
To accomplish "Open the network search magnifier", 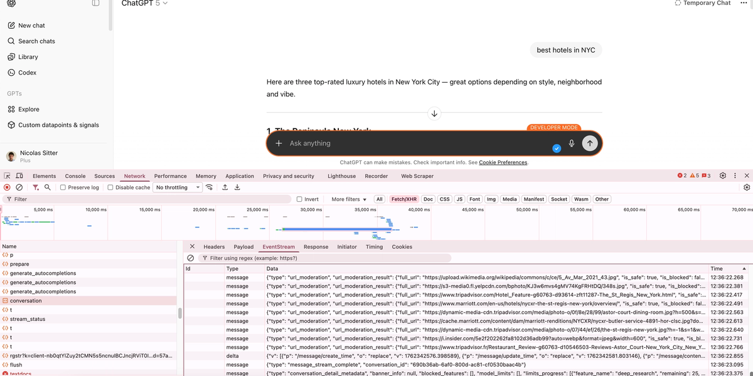I will pos(46,187).
